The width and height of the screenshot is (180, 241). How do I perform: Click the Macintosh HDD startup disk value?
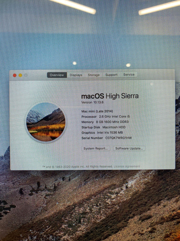pos(114,127)
